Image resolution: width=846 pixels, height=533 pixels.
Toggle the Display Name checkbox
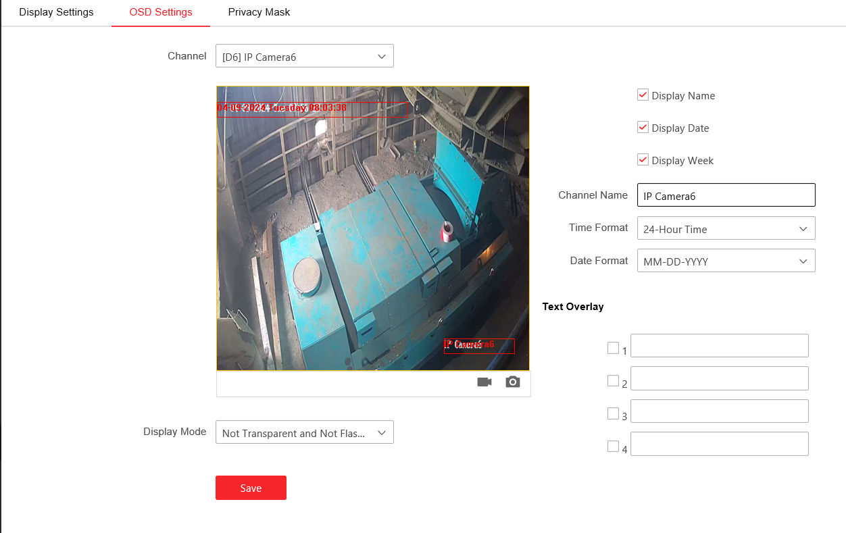click(643, 95)
